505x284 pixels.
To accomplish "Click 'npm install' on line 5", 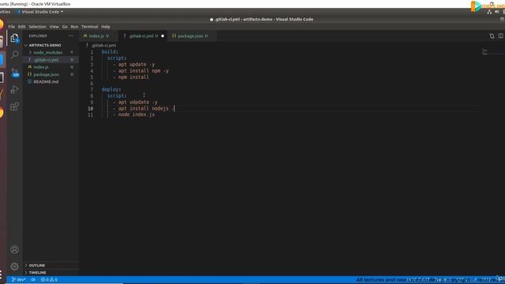I will 133,77.
